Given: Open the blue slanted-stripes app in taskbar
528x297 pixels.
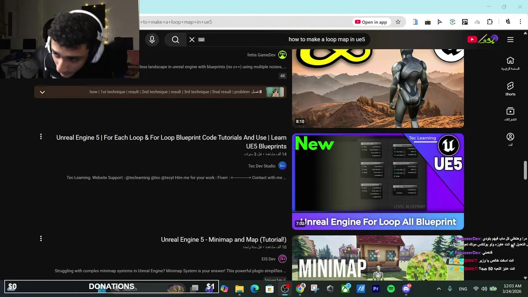Looking at the screenshot, I should pos(361,289).
